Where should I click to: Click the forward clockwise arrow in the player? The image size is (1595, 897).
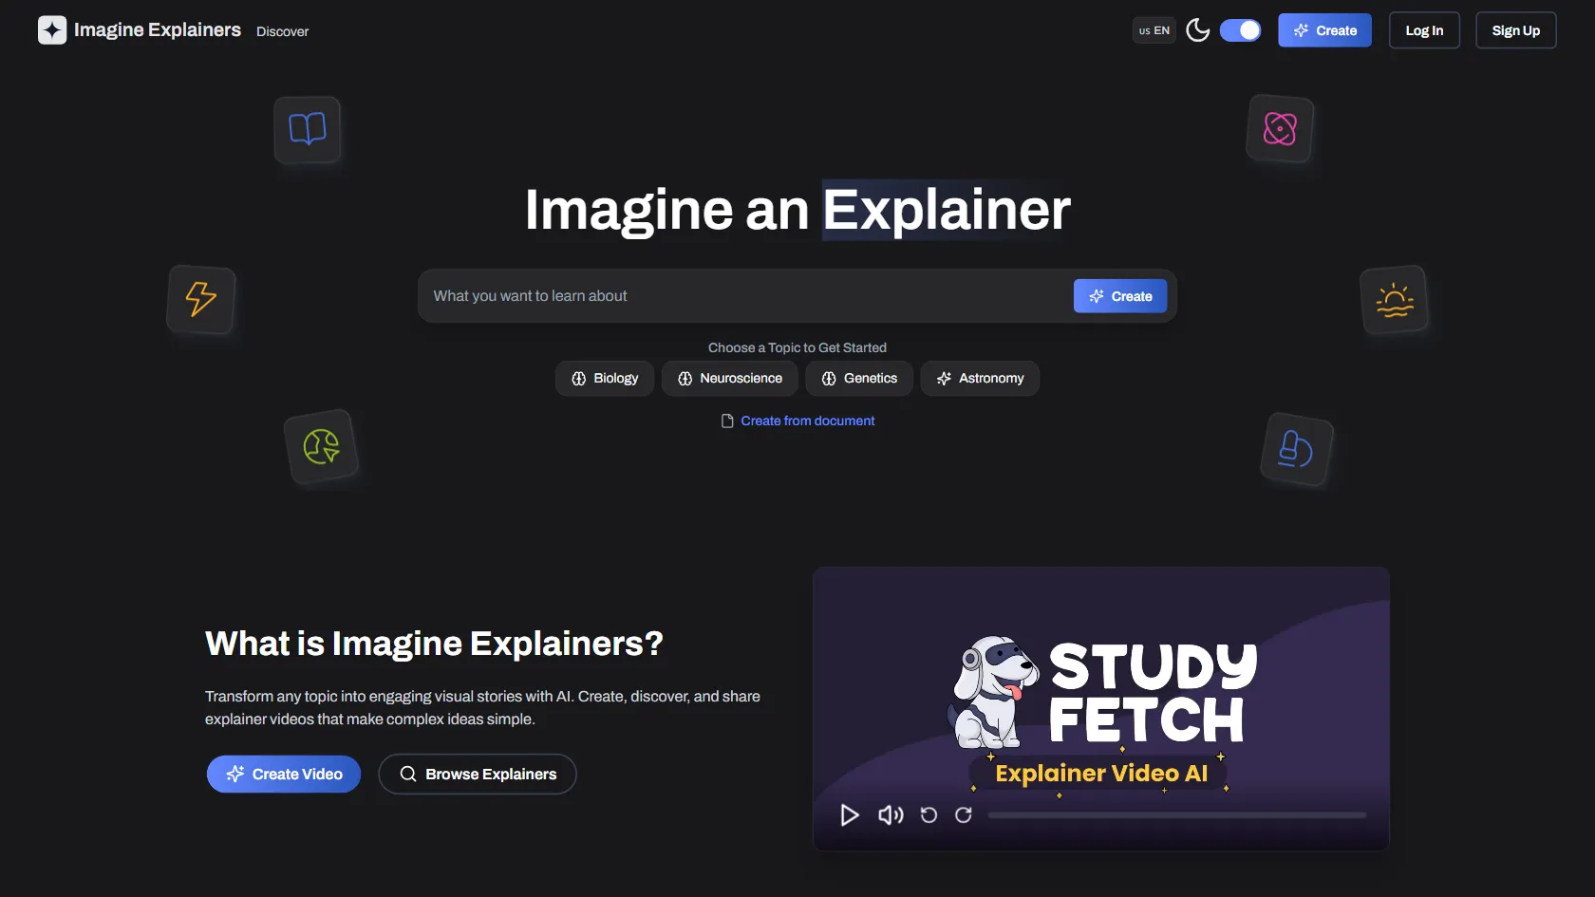pos(963,814)
